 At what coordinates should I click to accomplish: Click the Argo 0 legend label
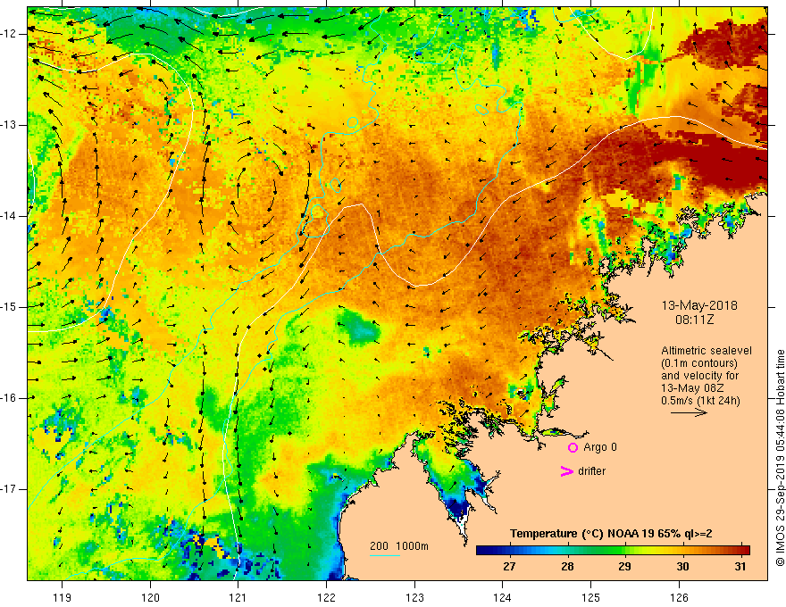(600, 447)
